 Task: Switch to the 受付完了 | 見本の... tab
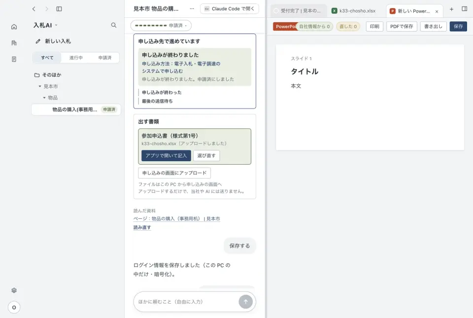298,11
